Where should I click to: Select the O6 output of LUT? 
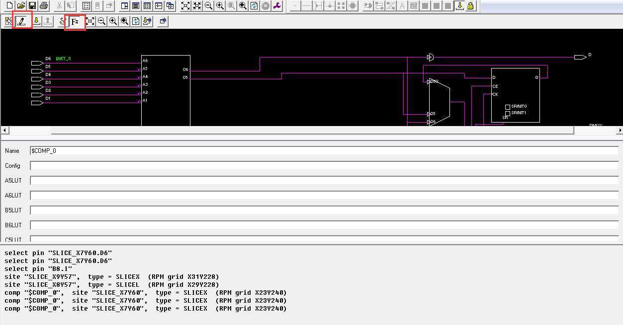point(185,69)
